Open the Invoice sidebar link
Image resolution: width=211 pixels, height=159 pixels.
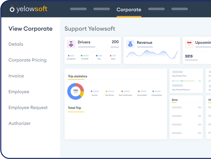pos(16,76)
